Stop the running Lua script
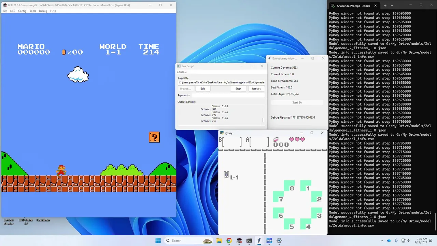The width and height of the screenshot is (437, 246). pos(238,88)
